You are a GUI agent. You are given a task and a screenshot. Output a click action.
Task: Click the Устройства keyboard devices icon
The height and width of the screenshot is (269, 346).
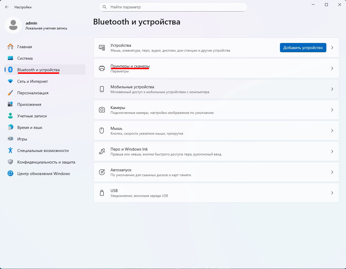pyautogui.click(x=102, y=48)
